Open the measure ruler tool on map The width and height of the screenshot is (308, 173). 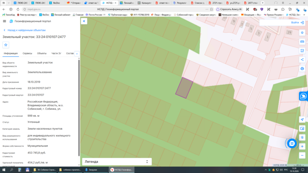[x=302, y=42]
